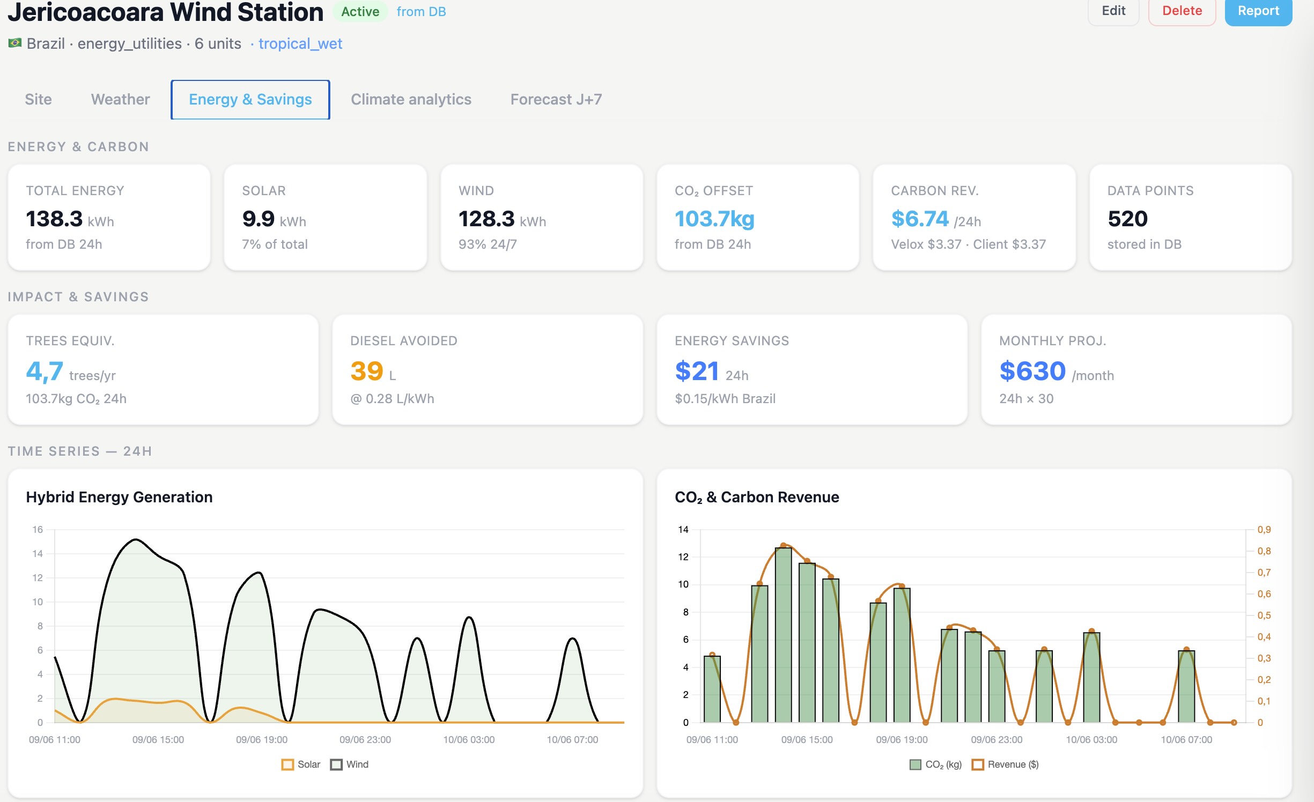Screen dimensions: 1314x802
Task: Click the CO₂ Offset 103.7kg value
Action: pos(714,219)
